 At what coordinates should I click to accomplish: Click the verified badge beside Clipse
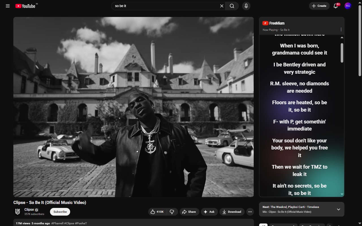coord(36,210)
